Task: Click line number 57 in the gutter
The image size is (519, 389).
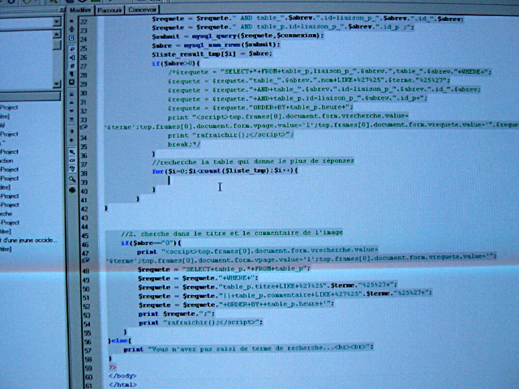Action: point(88,351)
